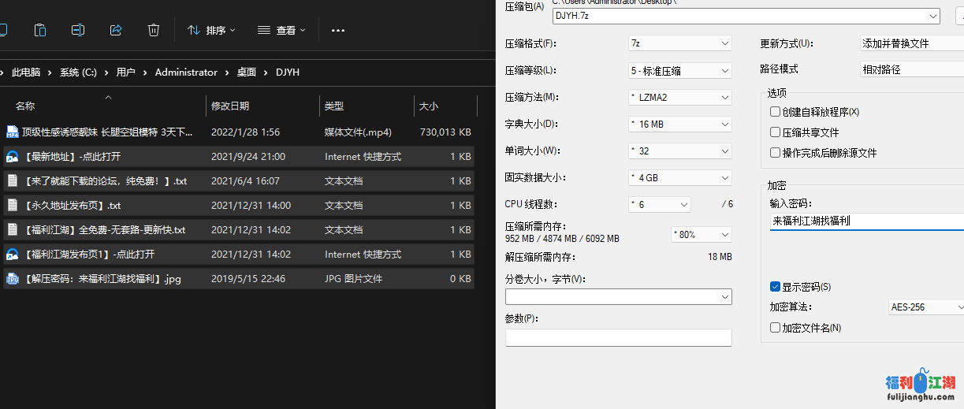This screenshot has height=409, width=964.
Task: Select the .mp4 media file icon
Action: pos(12,132)
